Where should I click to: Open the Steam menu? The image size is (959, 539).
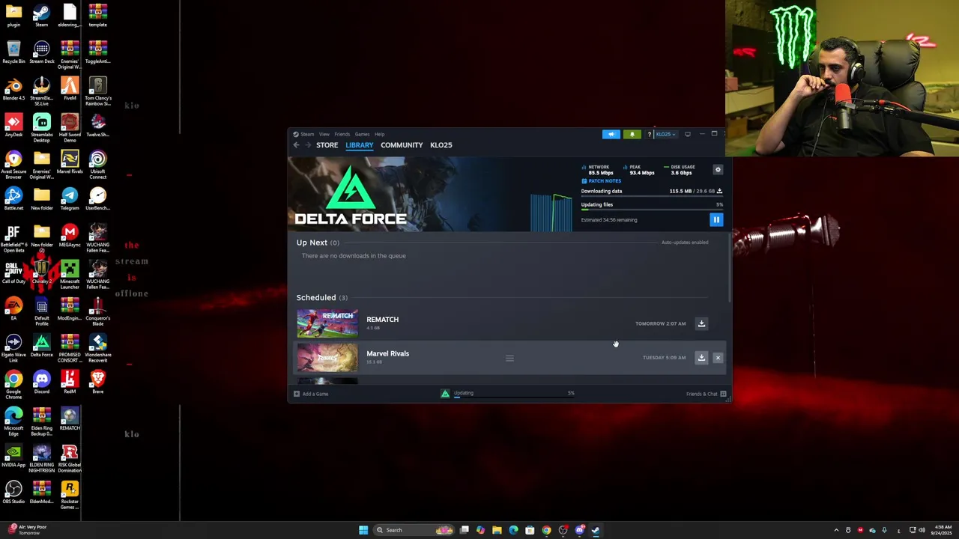tap(307, 134)
